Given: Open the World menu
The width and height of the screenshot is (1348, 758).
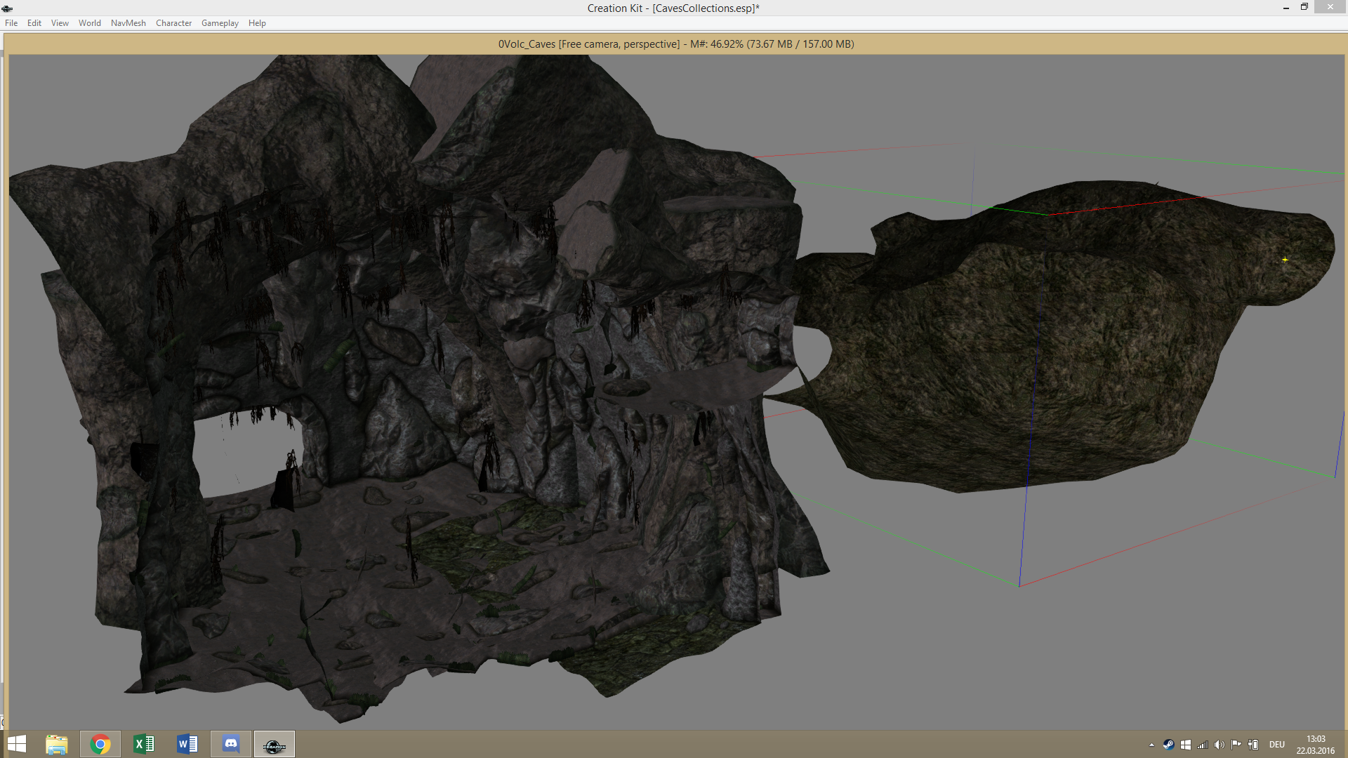Looking at the screenshot, I should coord(90,23).
